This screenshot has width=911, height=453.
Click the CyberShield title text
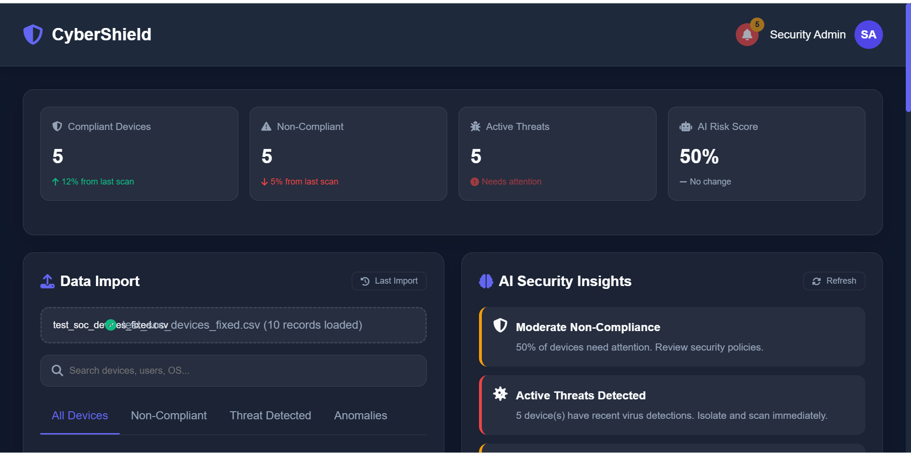coord(102,35)
